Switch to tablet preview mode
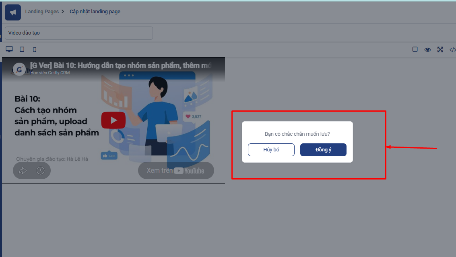Image resolution: width=456 pixels, height=257 pixels. pos(22,49)
